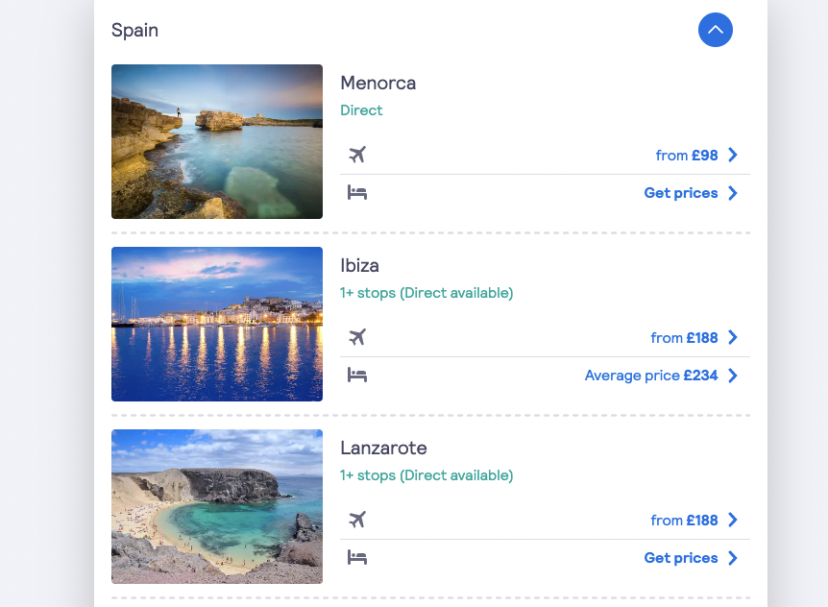Get hotel prices for Menorca

[x=681, y=193]
